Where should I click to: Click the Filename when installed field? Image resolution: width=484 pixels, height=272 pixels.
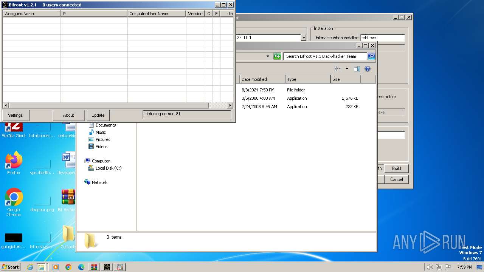tap(383, 38)
